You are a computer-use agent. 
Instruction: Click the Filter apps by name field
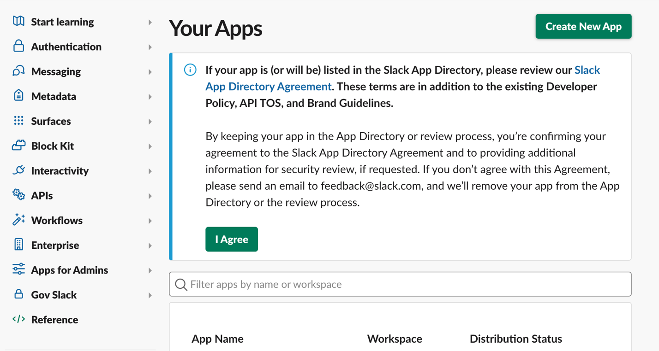(400, 284)
